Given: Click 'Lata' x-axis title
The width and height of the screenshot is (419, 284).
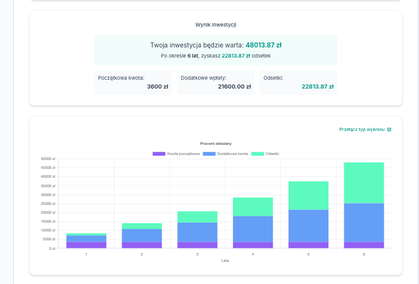Looking at the screenshot, I should point(225,261).
